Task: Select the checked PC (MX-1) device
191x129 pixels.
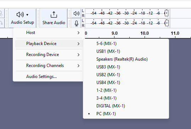Action: pyautogui.click(x=126, y=114)
